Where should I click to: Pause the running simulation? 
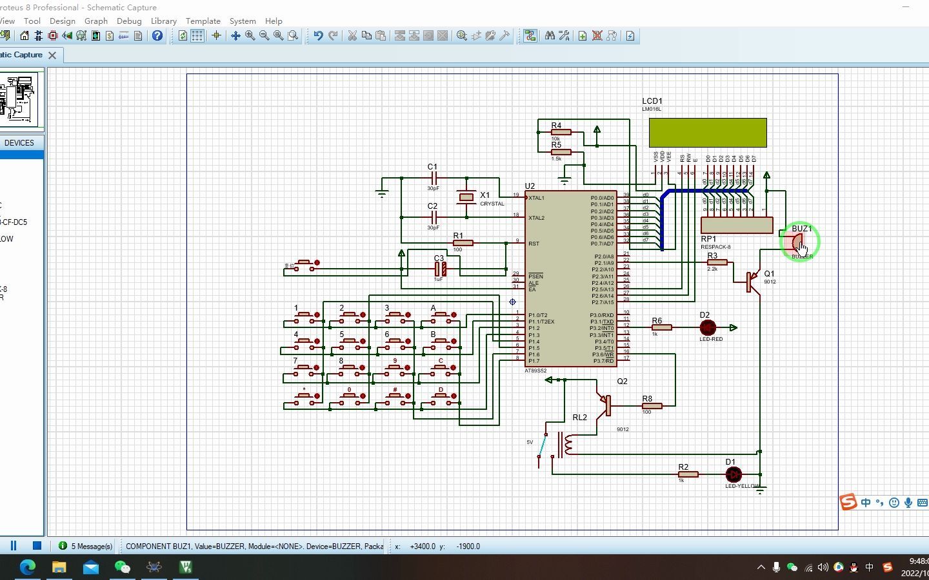click(13, 546)
